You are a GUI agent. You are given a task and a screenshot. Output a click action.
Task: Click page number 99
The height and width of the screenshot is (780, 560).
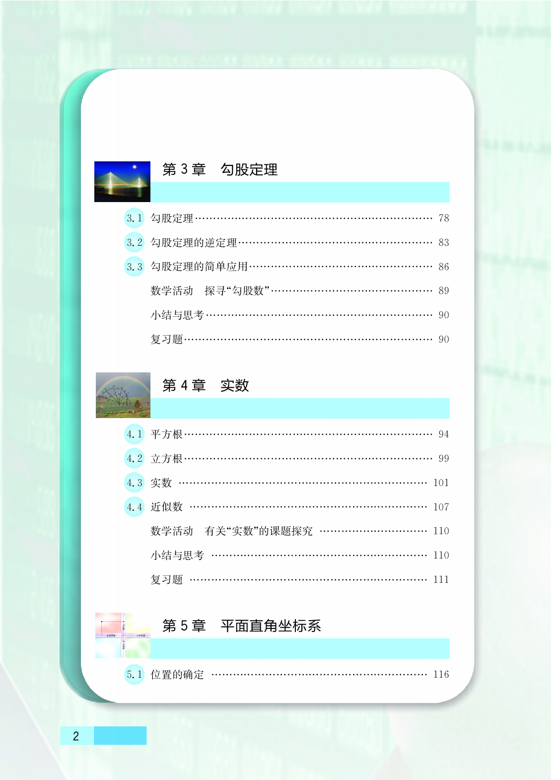444,458
